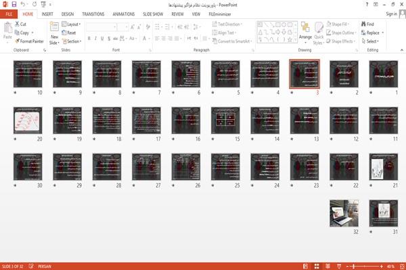Switch to Slide Sorter view in status bar
The height and width of the screenshot is (270, 406).
click(317, 266)
